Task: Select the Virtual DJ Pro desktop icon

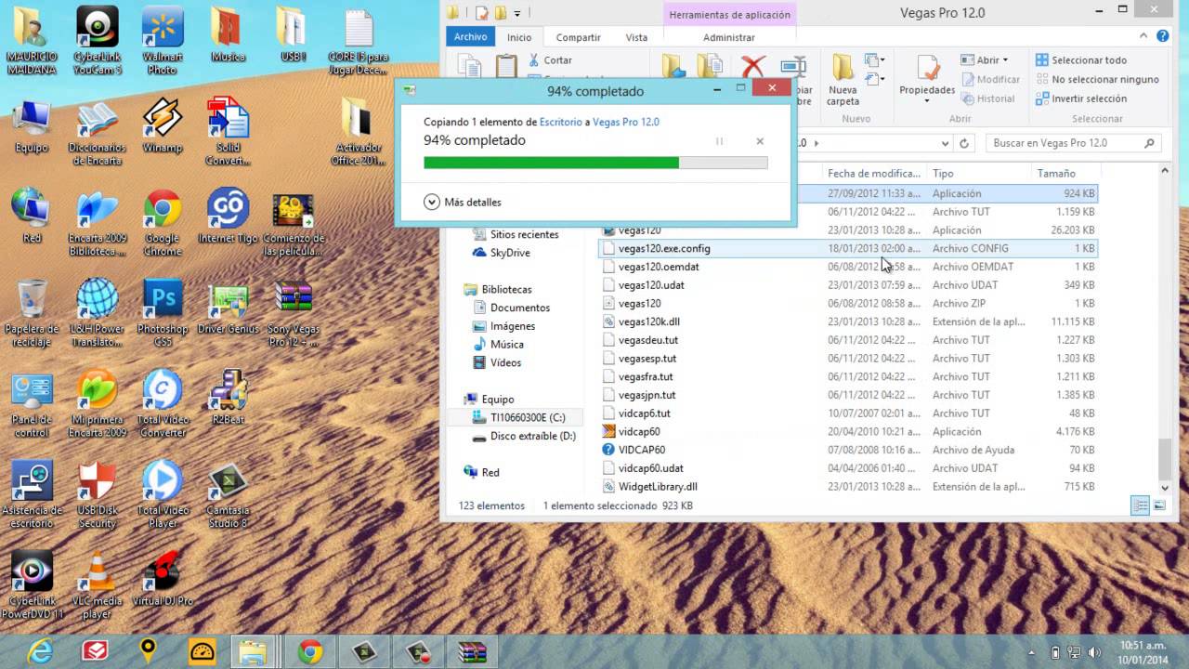Action: [x=163, y=579]
